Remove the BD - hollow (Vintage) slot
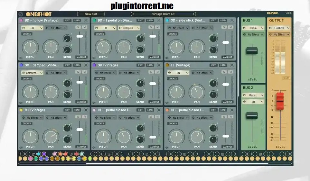This screenshot has height=181, width=310. 86,20
